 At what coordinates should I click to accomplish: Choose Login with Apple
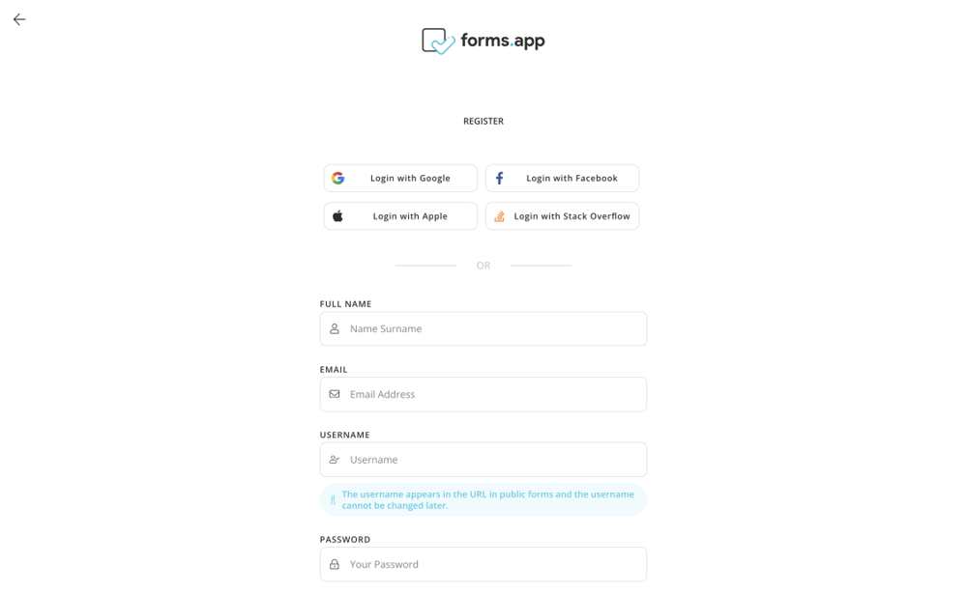coord(400,215)
